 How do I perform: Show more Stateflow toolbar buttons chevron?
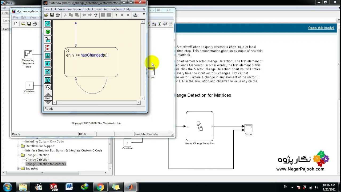tap(144, 14)
